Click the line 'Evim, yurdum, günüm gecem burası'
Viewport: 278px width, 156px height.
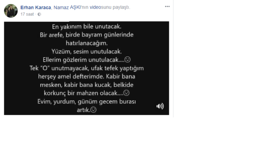(87, 101)
